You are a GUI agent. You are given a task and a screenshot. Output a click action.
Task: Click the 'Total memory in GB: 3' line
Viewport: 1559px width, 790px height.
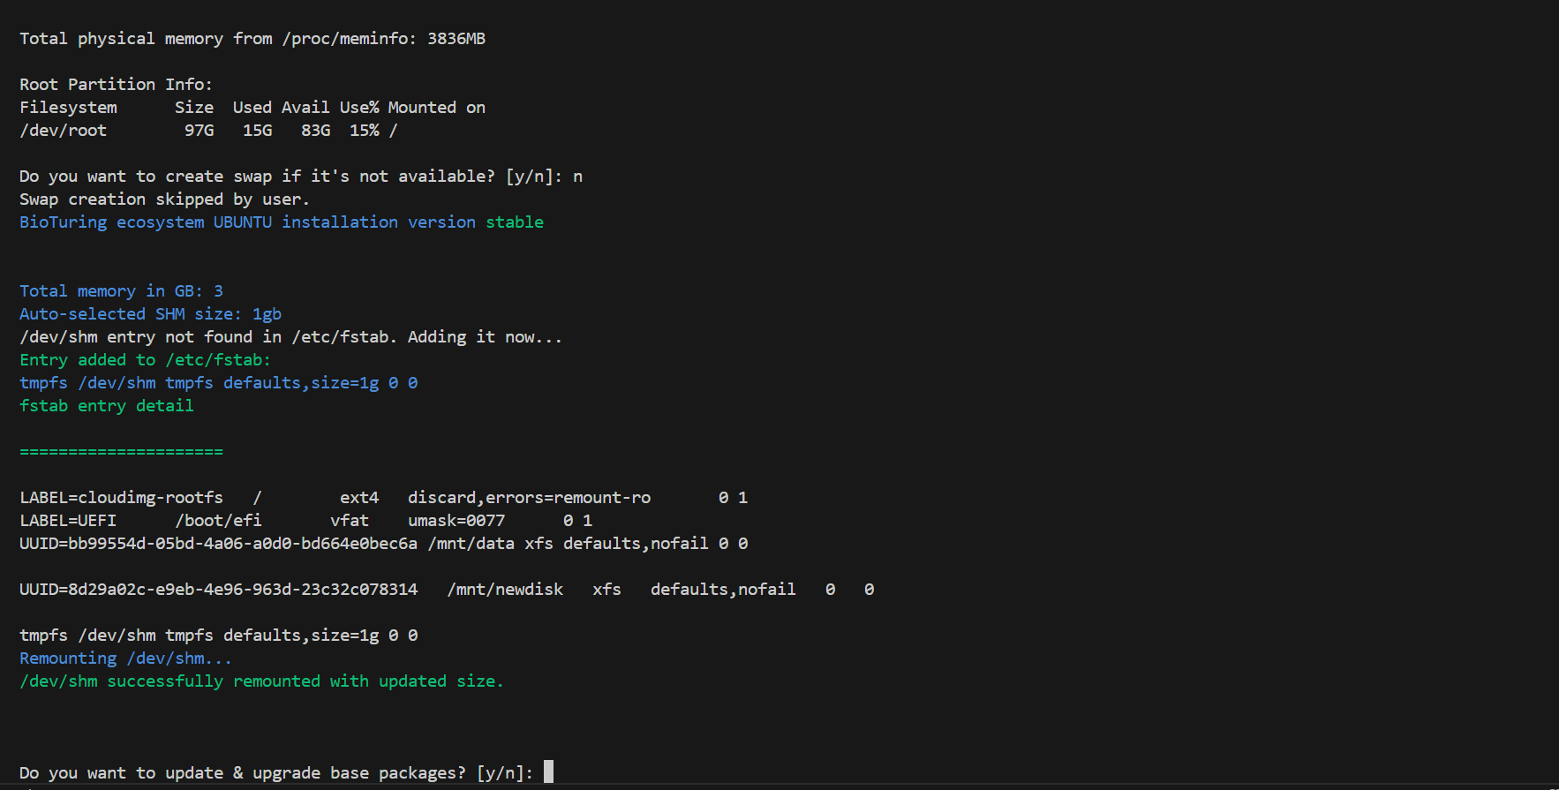121,291
